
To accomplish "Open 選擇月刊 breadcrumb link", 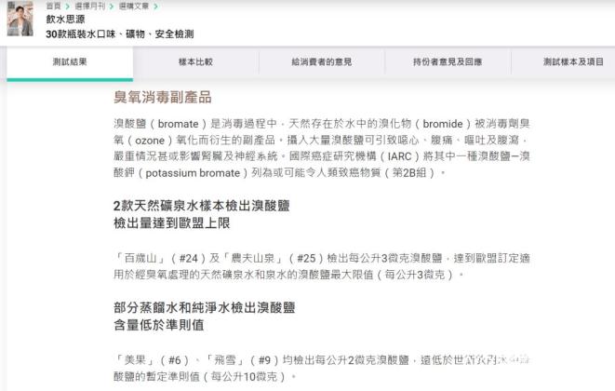I will point(90,6).
